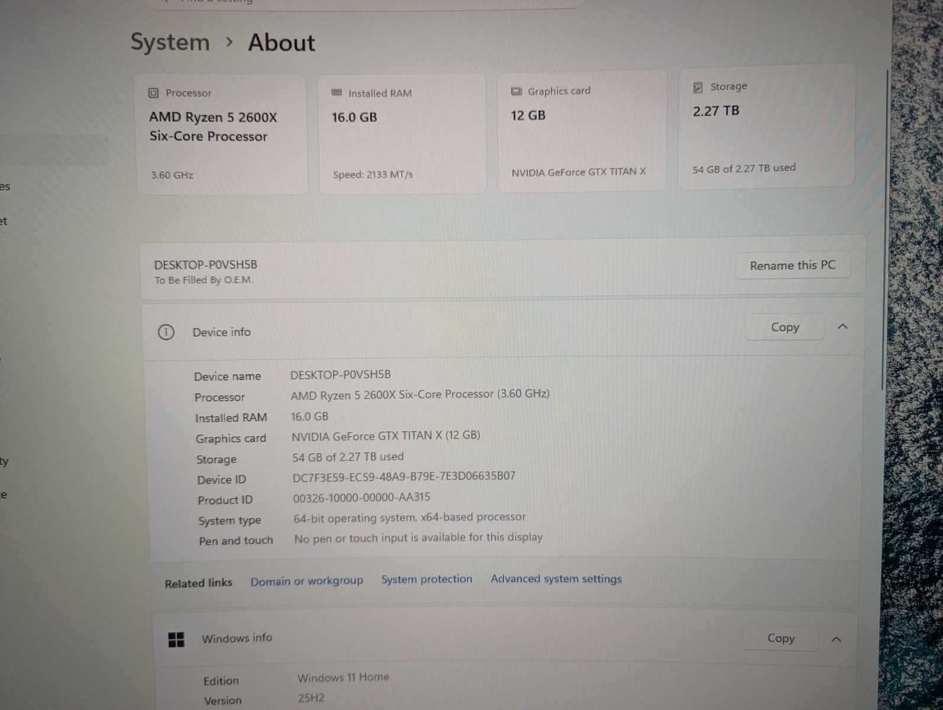Click 'No pen or touch input is available' text
Screen dimensions: 943x710
[418, 538]
